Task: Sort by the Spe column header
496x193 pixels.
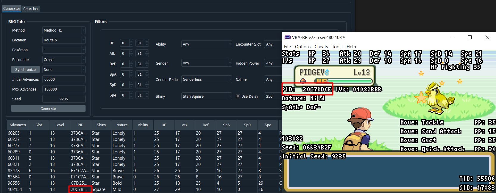Action: point(268,125)
